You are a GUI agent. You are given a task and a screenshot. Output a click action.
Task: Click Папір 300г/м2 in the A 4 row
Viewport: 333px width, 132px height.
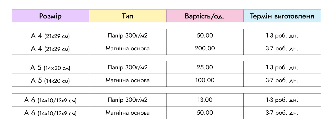pyautogui.click(x=128, y=36)
